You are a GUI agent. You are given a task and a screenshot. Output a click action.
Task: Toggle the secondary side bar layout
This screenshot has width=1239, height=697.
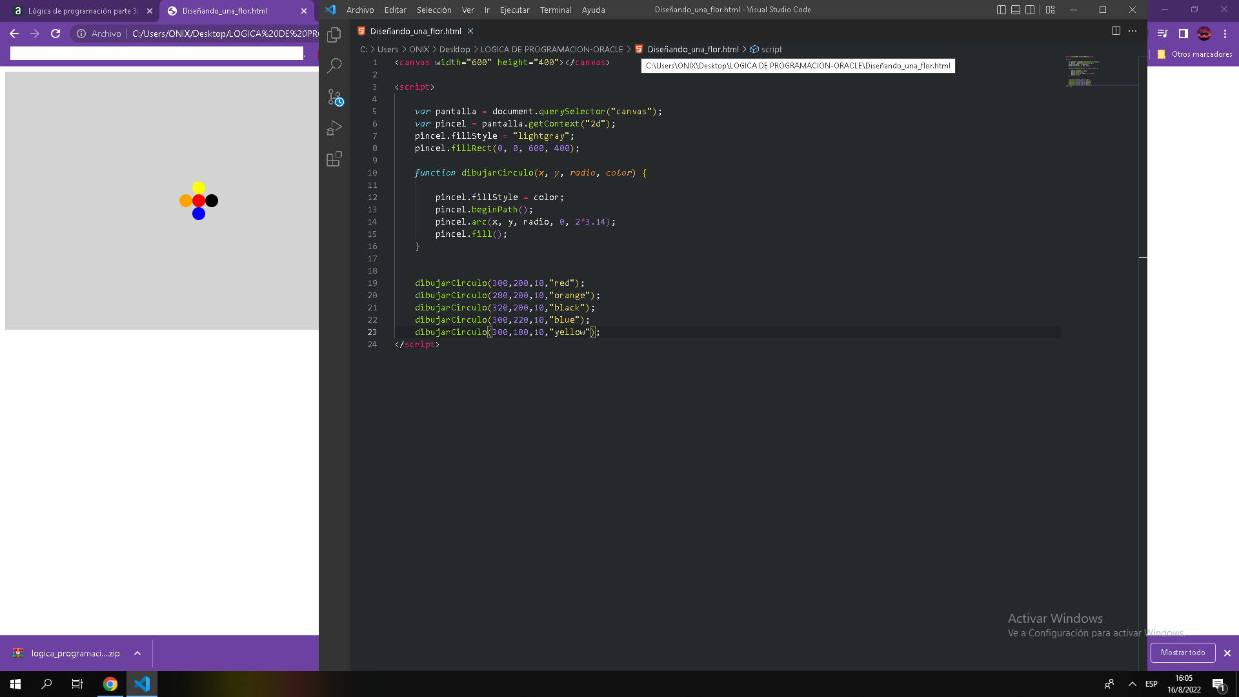coord(1030,10)
